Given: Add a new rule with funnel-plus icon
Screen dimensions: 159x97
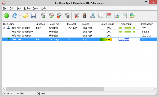Looking at the screenshot, I should [x=43, y=16].
